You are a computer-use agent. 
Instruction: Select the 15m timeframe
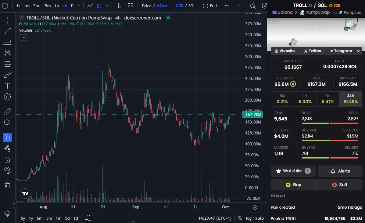[x=47, y=6]
